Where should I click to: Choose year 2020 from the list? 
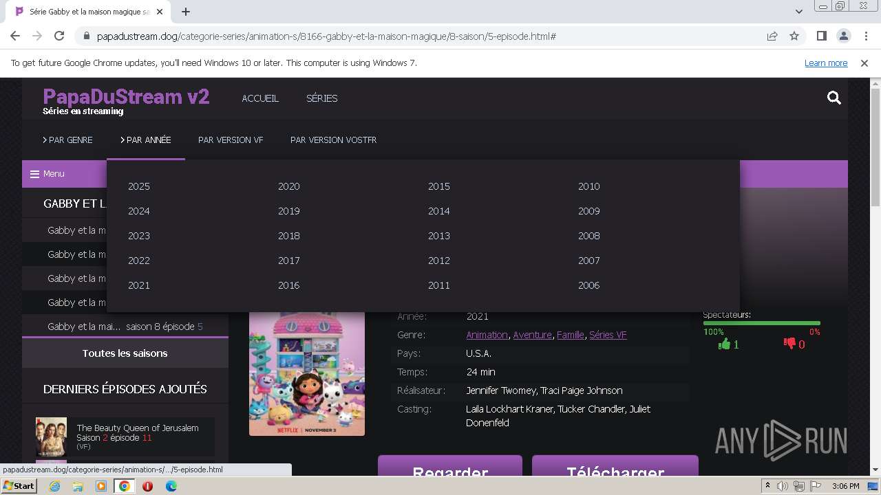[289, 186]
